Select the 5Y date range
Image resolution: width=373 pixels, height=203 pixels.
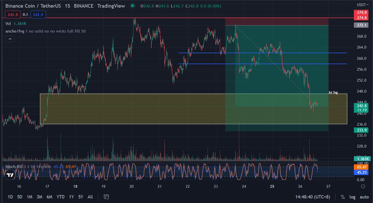pos(81,197)
